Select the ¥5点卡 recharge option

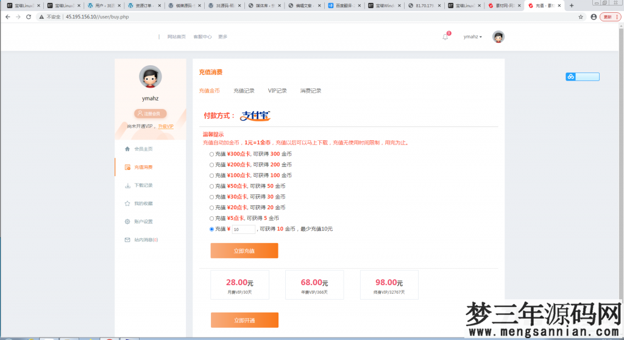pyautogui.click(x=211, y=219)
